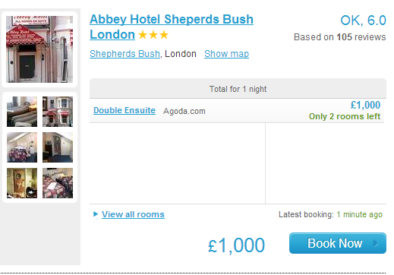Open the main hotel entrance photo
This screenshot has width=394, height=275.
39,49
